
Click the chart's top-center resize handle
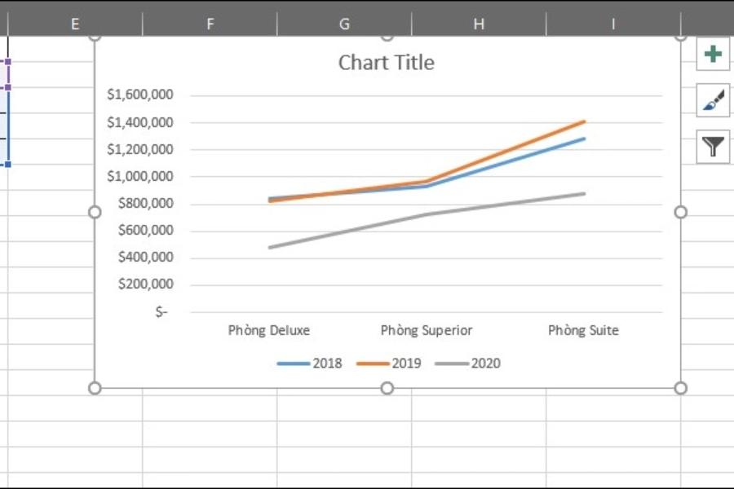(x=387, y=34)
